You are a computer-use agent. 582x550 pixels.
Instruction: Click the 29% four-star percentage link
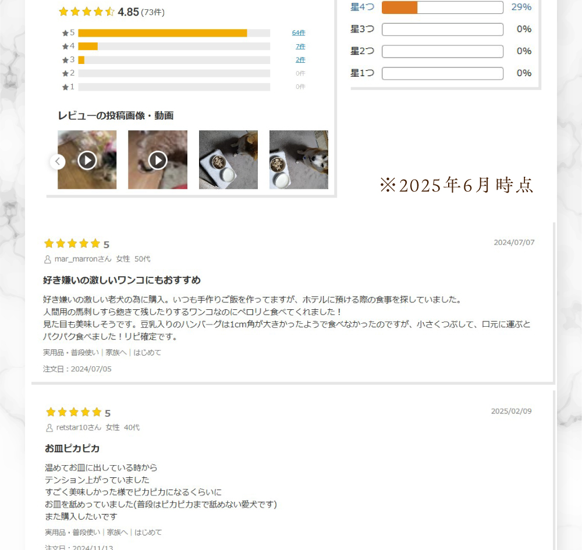[x=521, y=7]
